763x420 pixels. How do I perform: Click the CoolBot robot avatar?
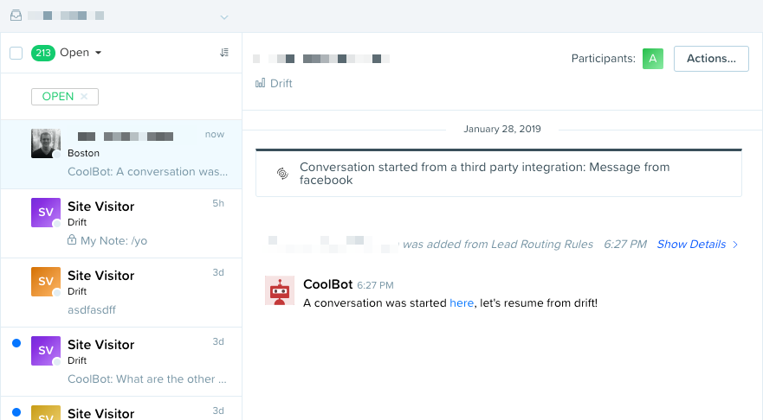pos(280,290)
